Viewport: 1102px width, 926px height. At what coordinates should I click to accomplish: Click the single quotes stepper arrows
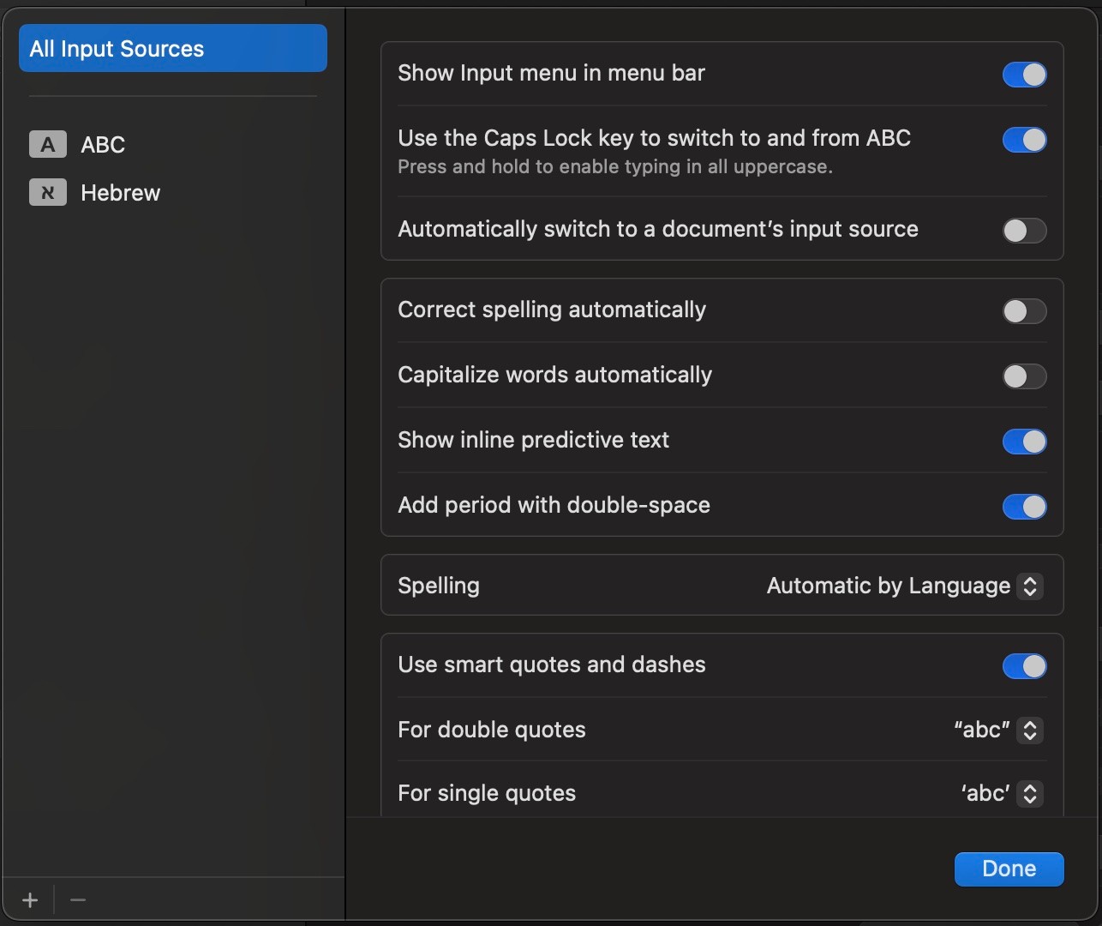pos(1030,794)
